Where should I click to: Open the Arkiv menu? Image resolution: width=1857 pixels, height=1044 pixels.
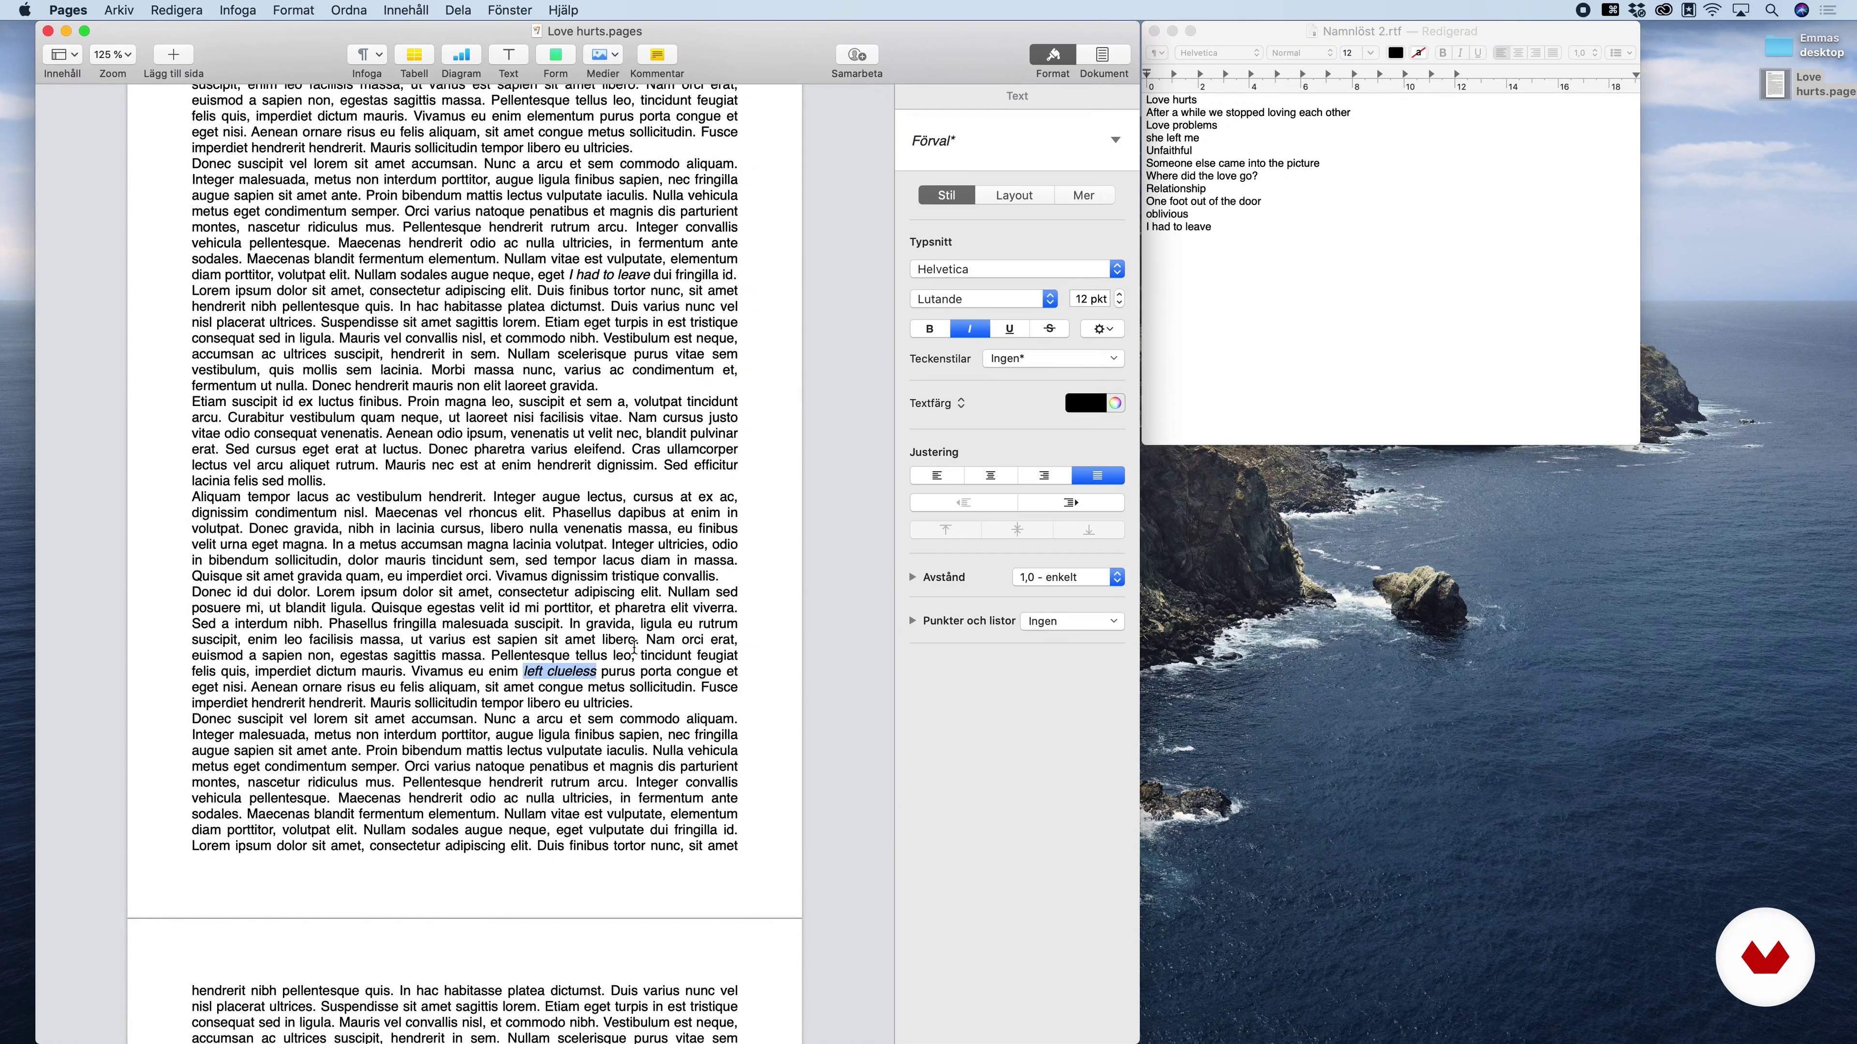pyautogui.click(x=118, y=10)
